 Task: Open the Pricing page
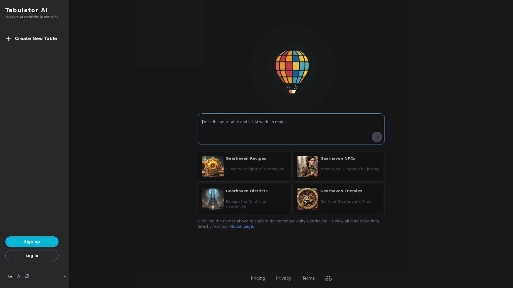pyautogui.click(x=258, y=278)
